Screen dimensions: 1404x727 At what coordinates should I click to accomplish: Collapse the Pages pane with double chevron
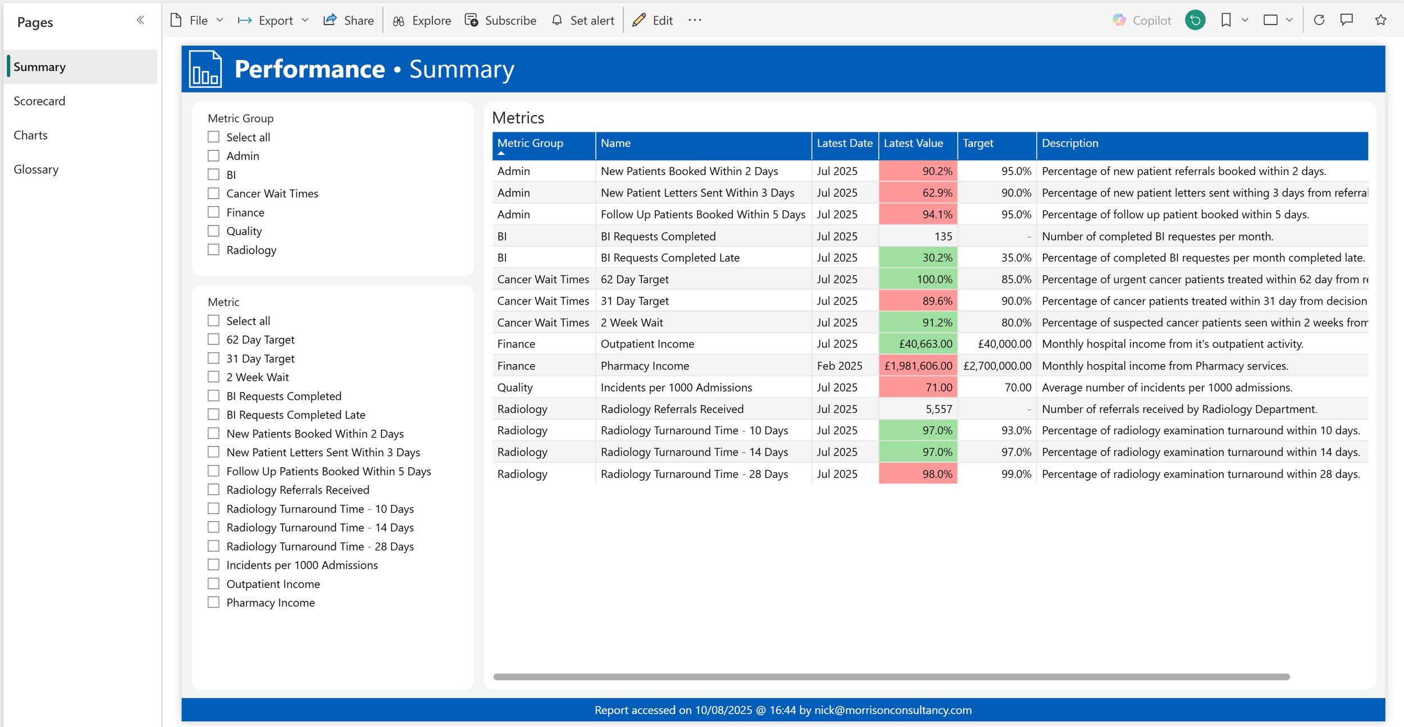[140, 20]
